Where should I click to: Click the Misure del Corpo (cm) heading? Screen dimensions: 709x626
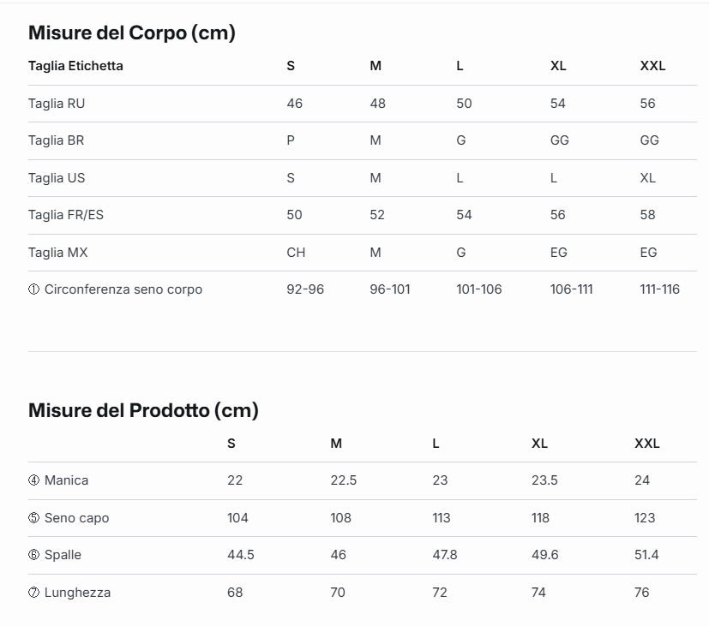click(131, 33)
